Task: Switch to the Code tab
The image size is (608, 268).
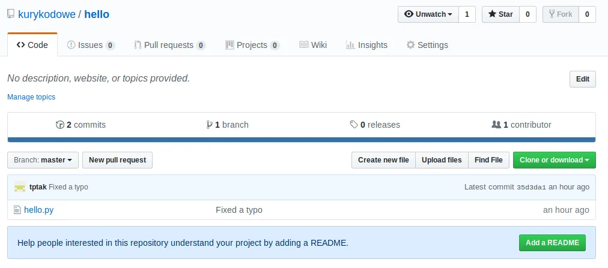Action: 32,45
